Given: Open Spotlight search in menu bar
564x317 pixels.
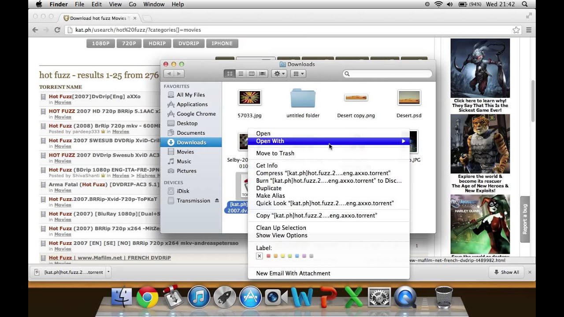Looking at the screenshot, I should pos(525,4).
